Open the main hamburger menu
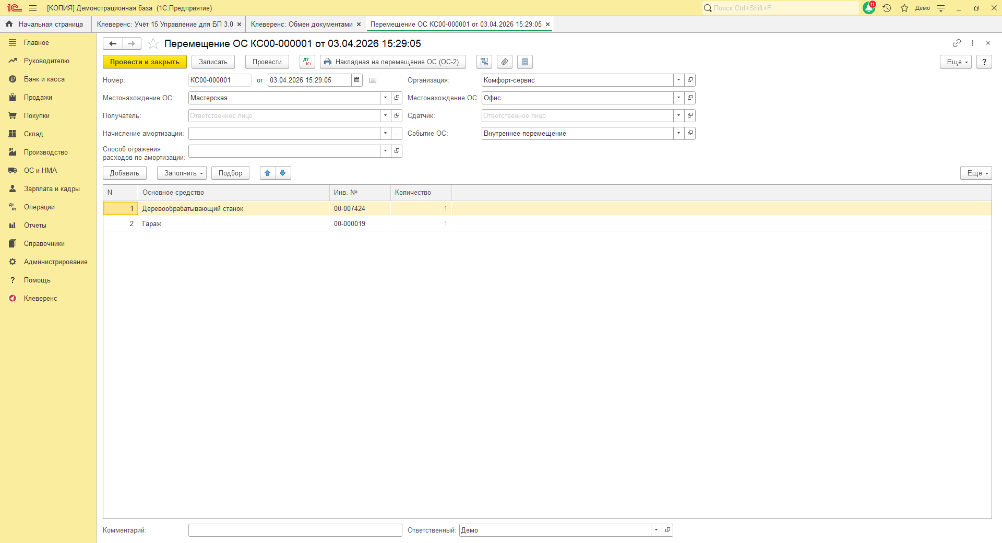 tap(33, 8)
